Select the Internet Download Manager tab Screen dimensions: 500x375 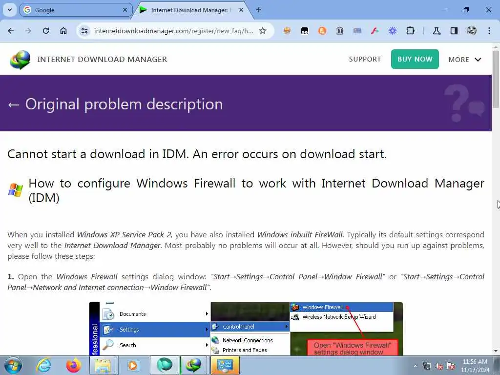coord(192,10)
